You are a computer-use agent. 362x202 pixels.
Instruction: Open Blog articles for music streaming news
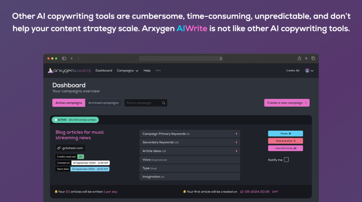[x=80, y=135]
